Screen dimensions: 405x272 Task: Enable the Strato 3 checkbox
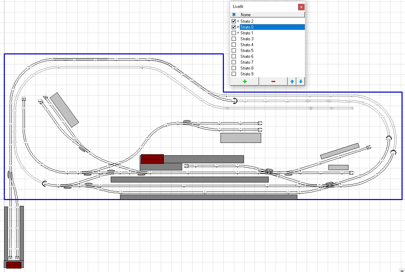[x=234, y=39]
